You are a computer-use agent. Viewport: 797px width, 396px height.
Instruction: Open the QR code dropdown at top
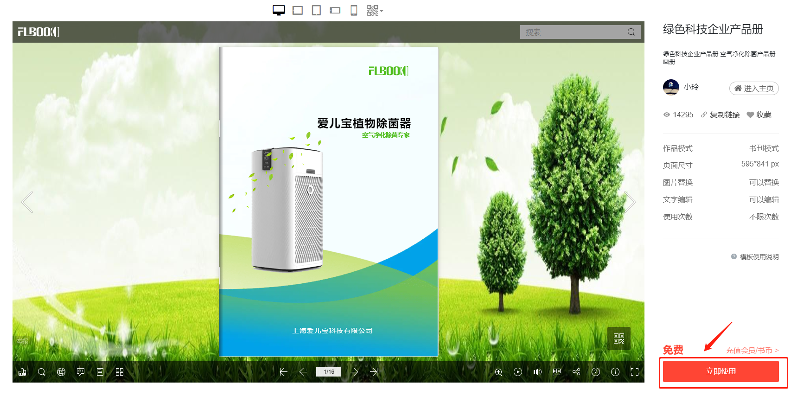375,10
